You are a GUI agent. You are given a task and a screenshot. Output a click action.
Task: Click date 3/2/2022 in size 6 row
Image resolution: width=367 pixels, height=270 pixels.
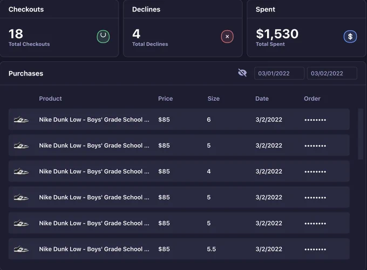click(269, 120)
